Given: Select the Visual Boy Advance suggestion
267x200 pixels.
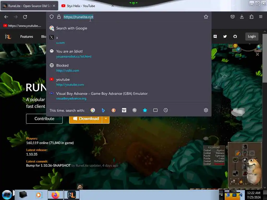Looking at the screenshot, I should [129, 96].
